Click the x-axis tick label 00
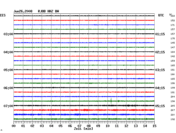Viewport: 176px width, 133px height. [x=14, y=126]
